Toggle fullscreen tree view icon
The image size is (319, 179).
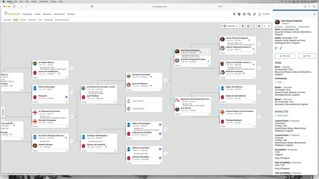coord(254,26)
